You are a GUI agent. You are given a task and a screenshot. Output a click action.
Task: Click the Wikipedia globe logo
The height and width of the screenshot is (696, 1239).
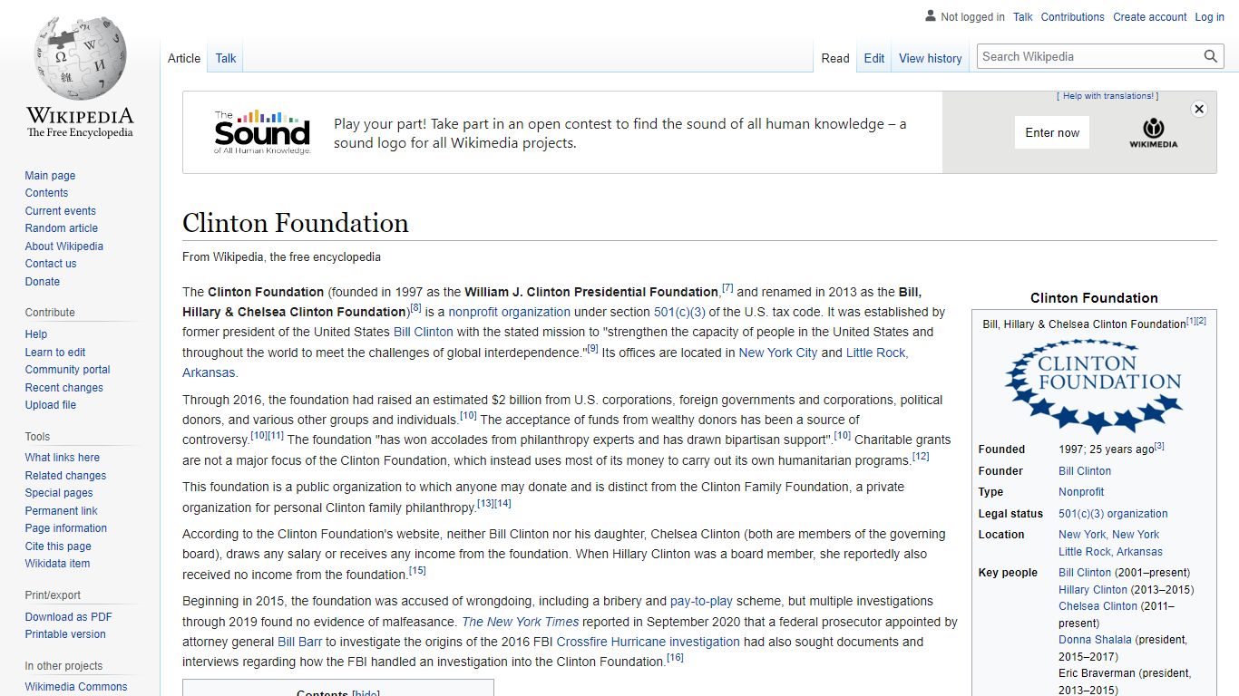pos(80,56)
